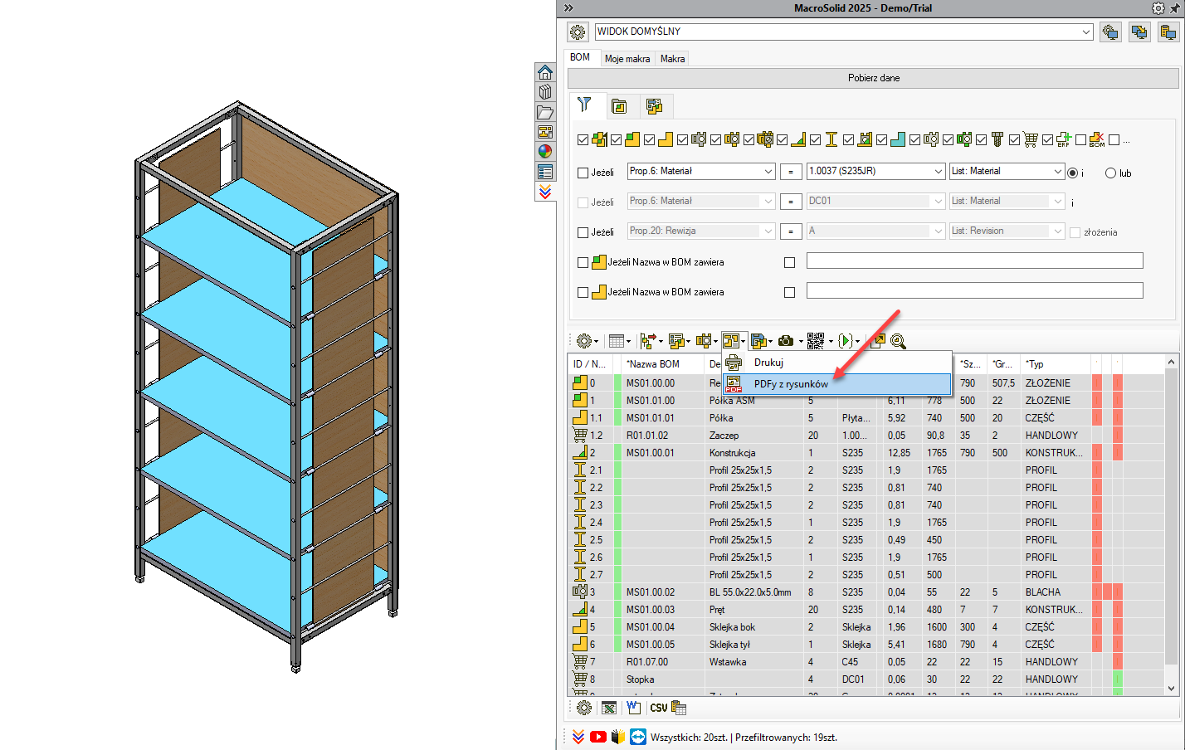Click the Word export icon in bottom toolbar
This screenshot has width=1185, height=750.
[x=634, y=708]
